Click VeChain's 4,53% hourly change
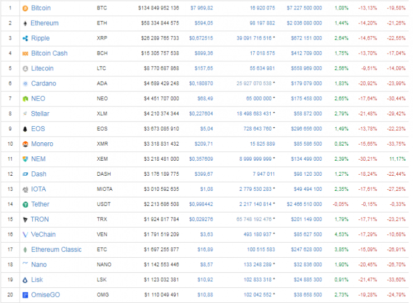The width and height of the screenshot is (413, 303). 342,234
